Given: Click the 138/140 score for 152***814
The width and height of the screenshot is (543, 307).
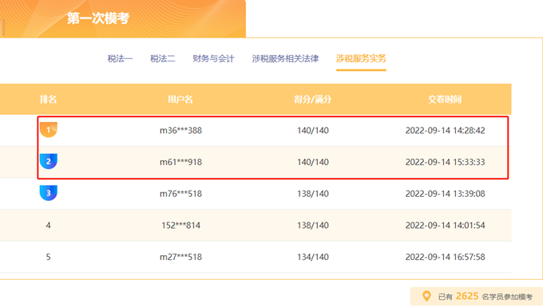Looking at the screenshot, I should tap(313, 226).
